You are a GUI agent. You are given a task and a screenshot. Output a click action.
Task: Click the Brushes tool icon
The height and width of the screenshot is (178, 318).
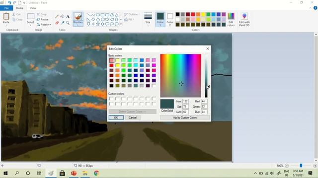78,16
